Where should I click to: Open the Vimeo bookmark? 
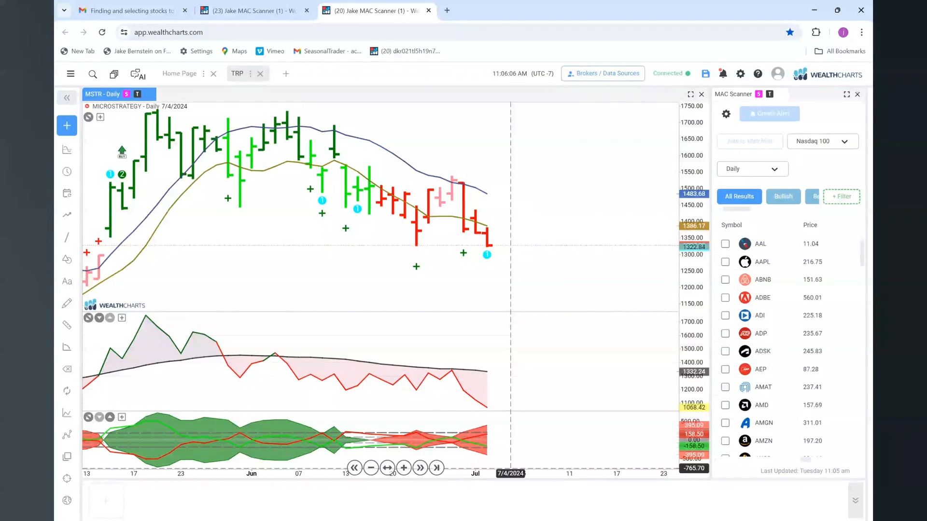click(x=270, y=51)
